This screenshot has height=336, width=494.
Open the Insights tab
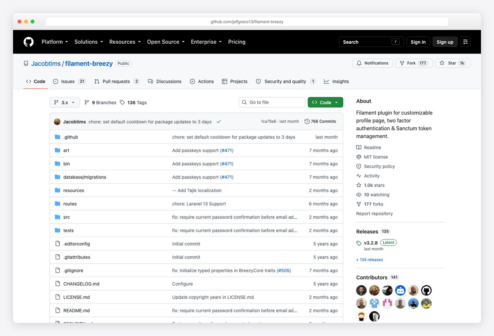click(x=336, y=82)
